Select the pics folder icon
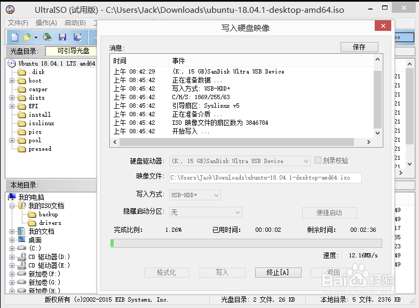 (x=21, y=132)
